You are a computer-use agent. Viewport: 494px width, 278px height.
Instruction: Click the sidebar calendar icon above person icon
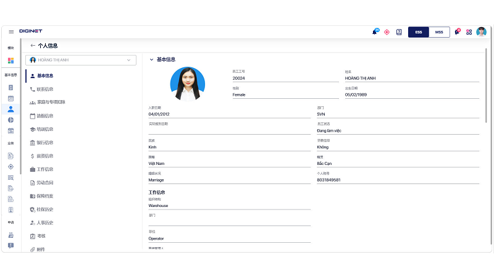[x=10, y=98]
